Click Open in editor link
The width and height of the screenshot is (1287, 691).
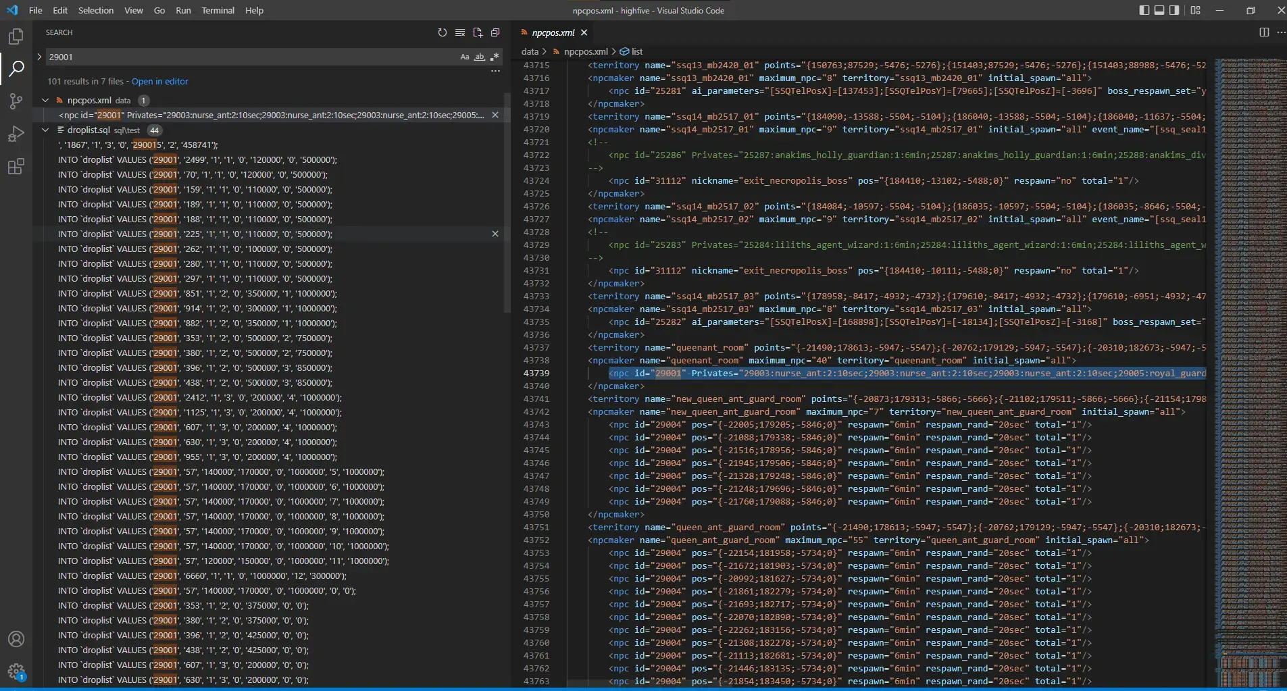pos(159,81)
